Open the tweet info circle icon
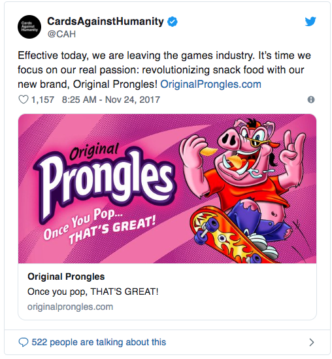This screenshot has height=359, width=332. 311,100
